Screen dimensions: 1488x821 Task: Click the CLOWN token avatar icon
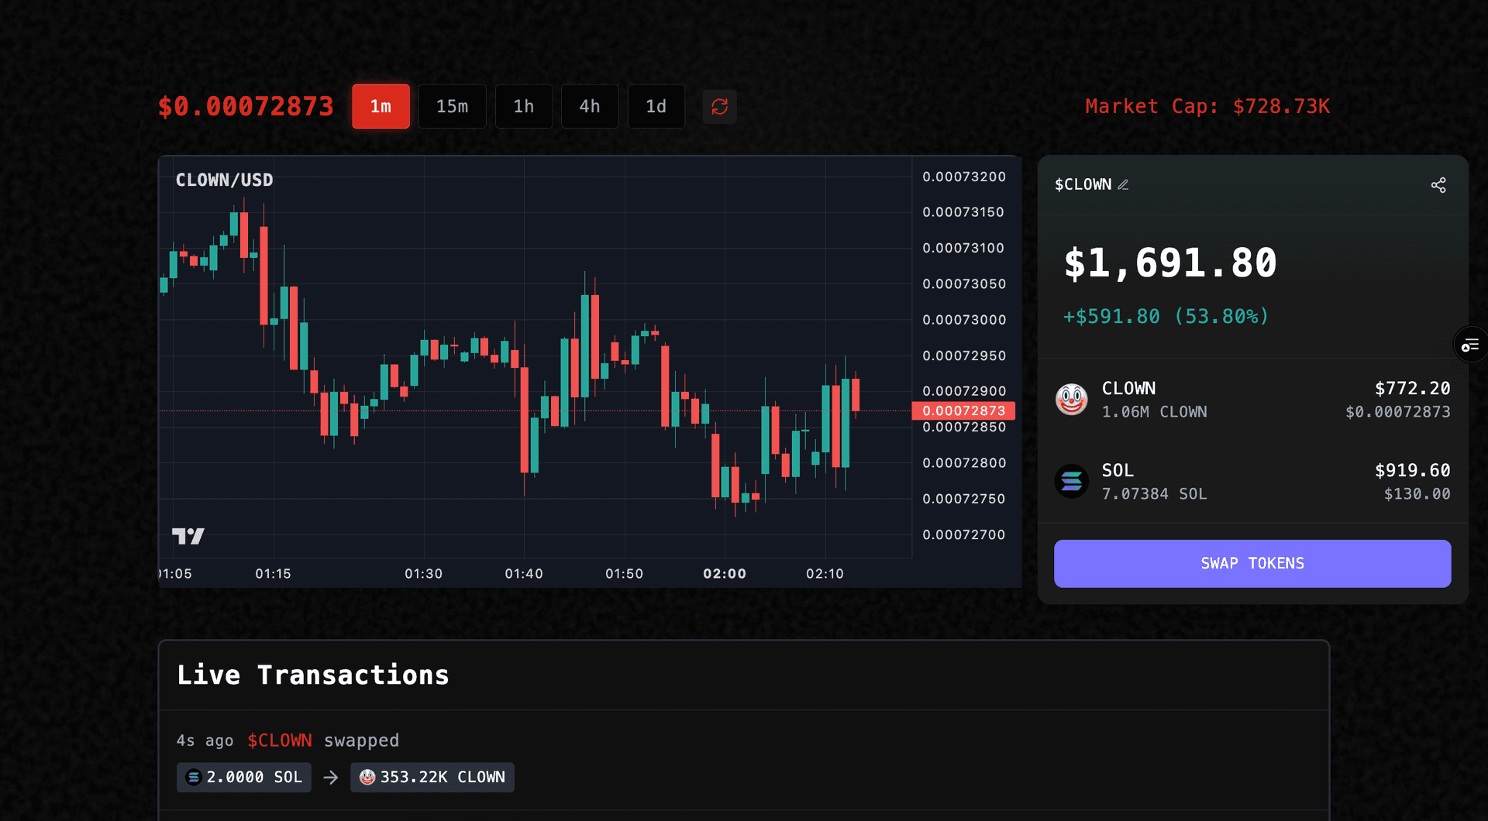pyautogui.click(x=1072, y=400)
